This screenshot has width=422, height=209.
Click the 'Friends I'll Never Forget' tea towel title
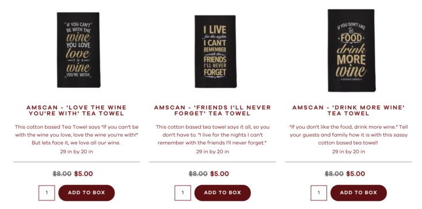pyautogui.click(x=212, y=111)
